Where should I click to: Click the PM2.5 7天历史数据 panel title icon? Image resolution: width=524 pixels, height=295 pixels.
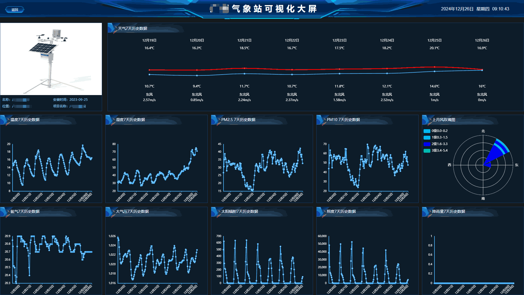click(x=216, y=120)
